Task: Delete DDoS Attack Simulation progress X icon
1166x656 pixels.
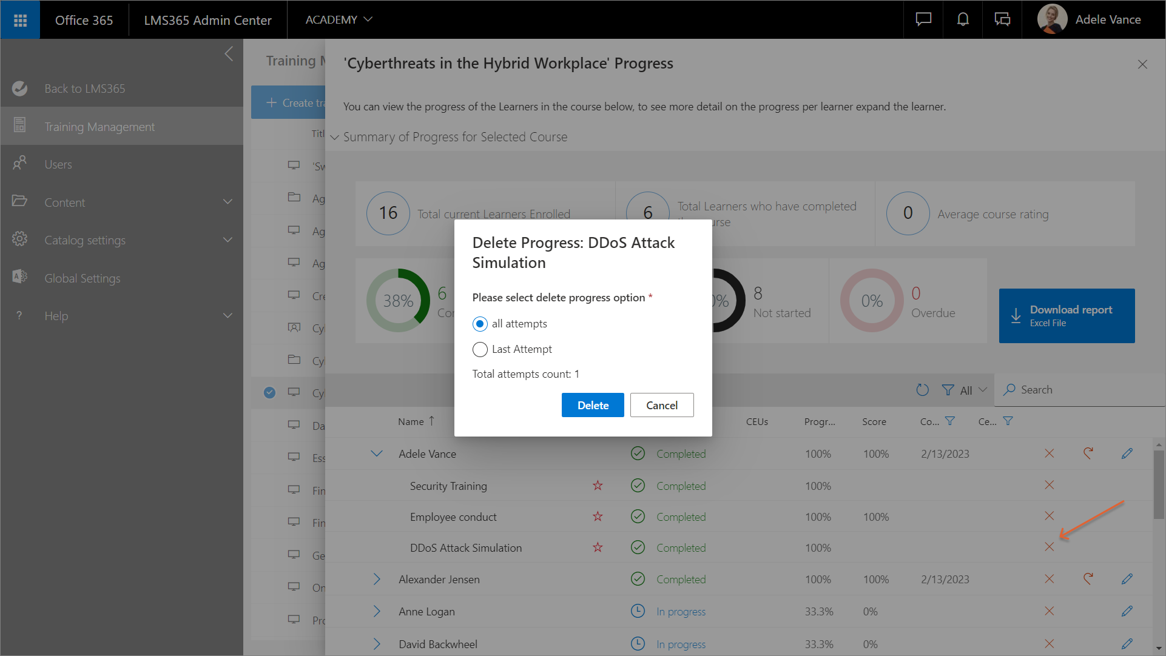Action: pos(1049,547)
